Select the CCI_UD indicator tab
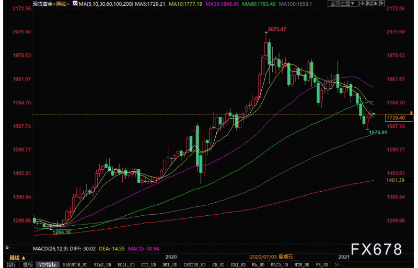418x268 pixels. (148, 265)
